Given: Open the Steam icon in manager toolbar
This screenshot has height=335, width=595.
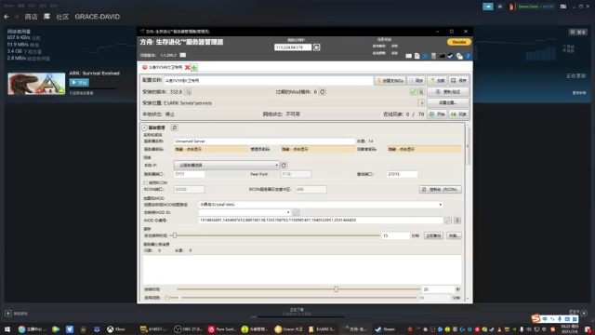Looking at the screenshot, I should point(450,56).
